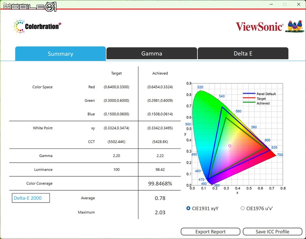The height and width of the screenshot is (239, 306).
Task: Click Delta-E maximum value 2.03
Action: pyautogui.click(x=160, y=212)
